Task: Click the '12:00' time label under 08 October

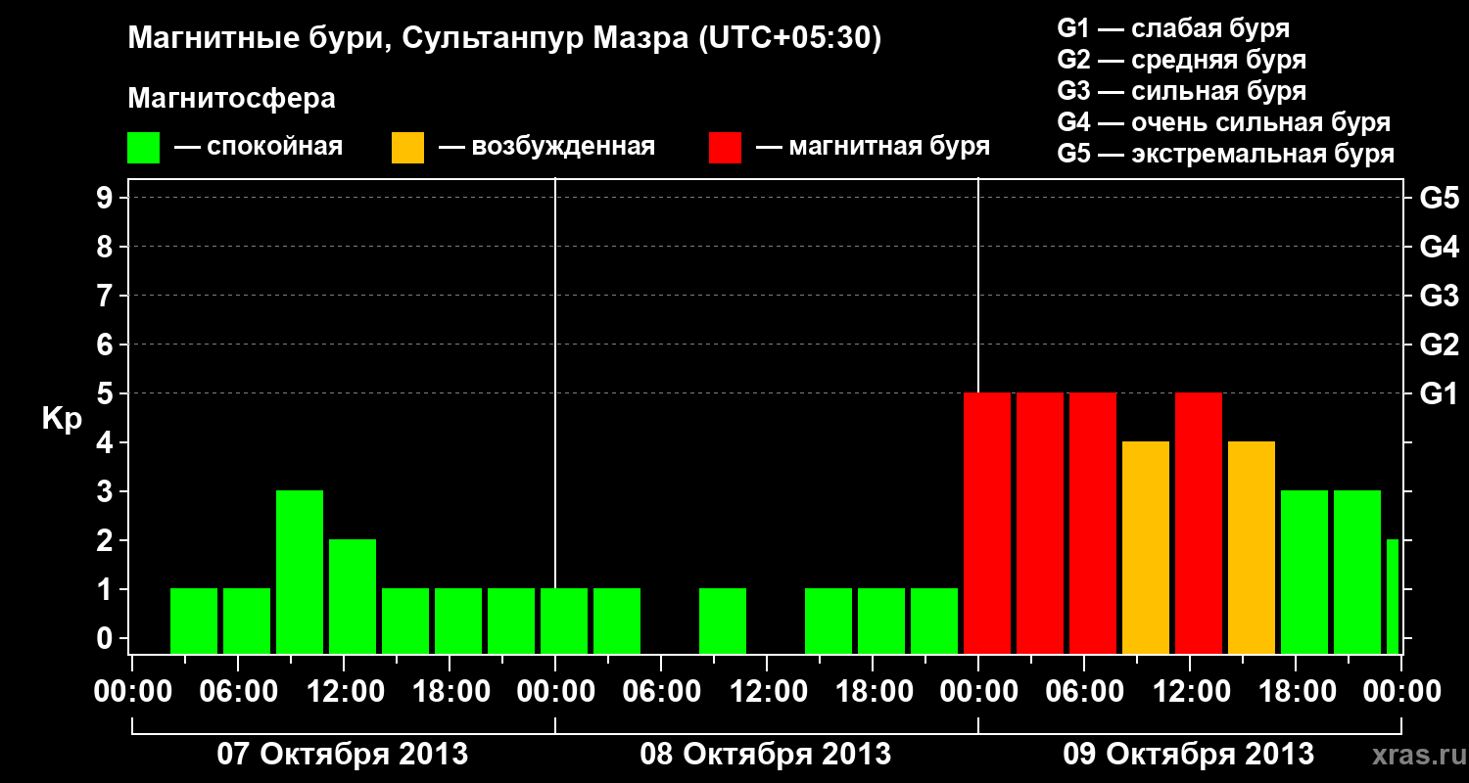Action: (x=767, y=691)
